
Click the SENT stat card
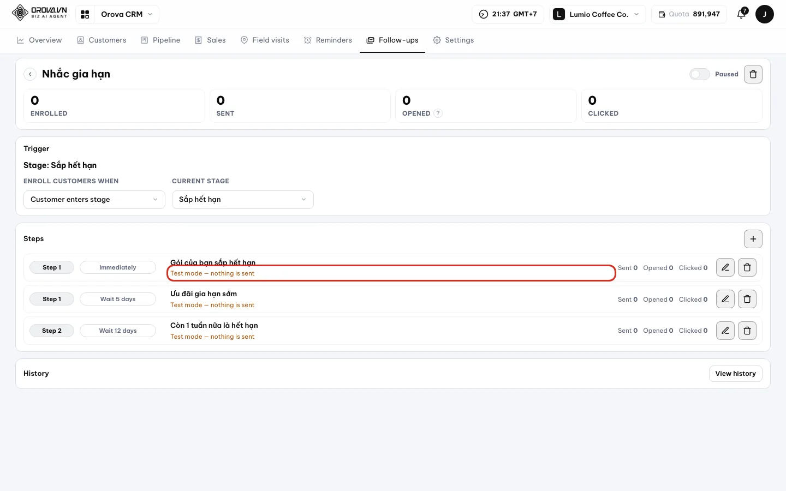tap(300, 106)
